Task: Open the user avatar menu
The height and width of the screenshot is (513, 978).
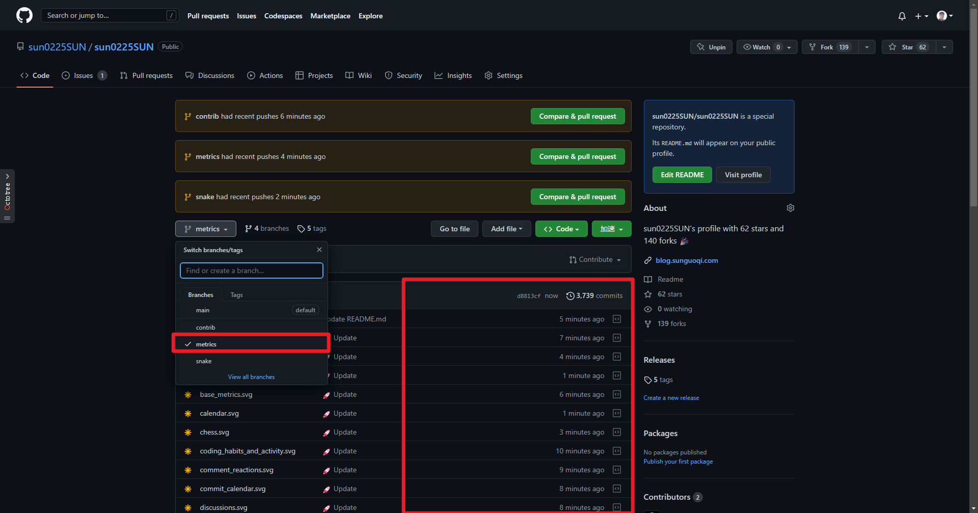Action: [x=944, y=16]
